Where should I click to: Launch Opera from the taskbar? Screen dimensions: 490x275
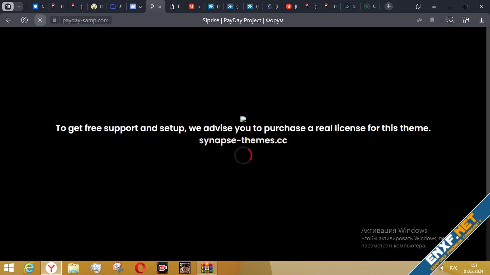point(140,268)
